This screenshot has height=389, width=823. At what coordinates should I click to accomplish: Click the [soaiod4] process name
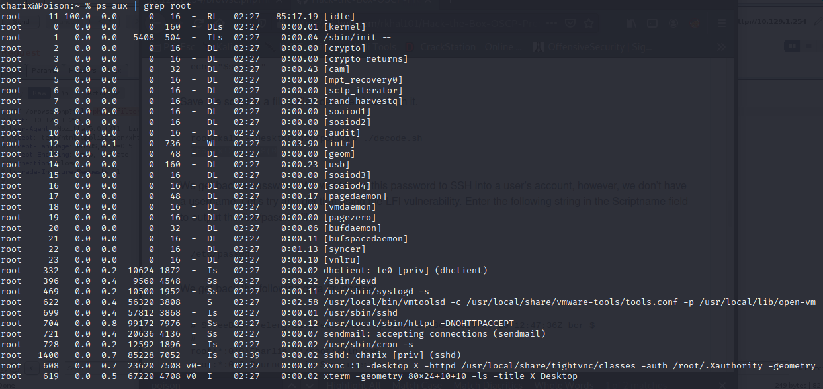pyautogui.click(x=347, y=186)
